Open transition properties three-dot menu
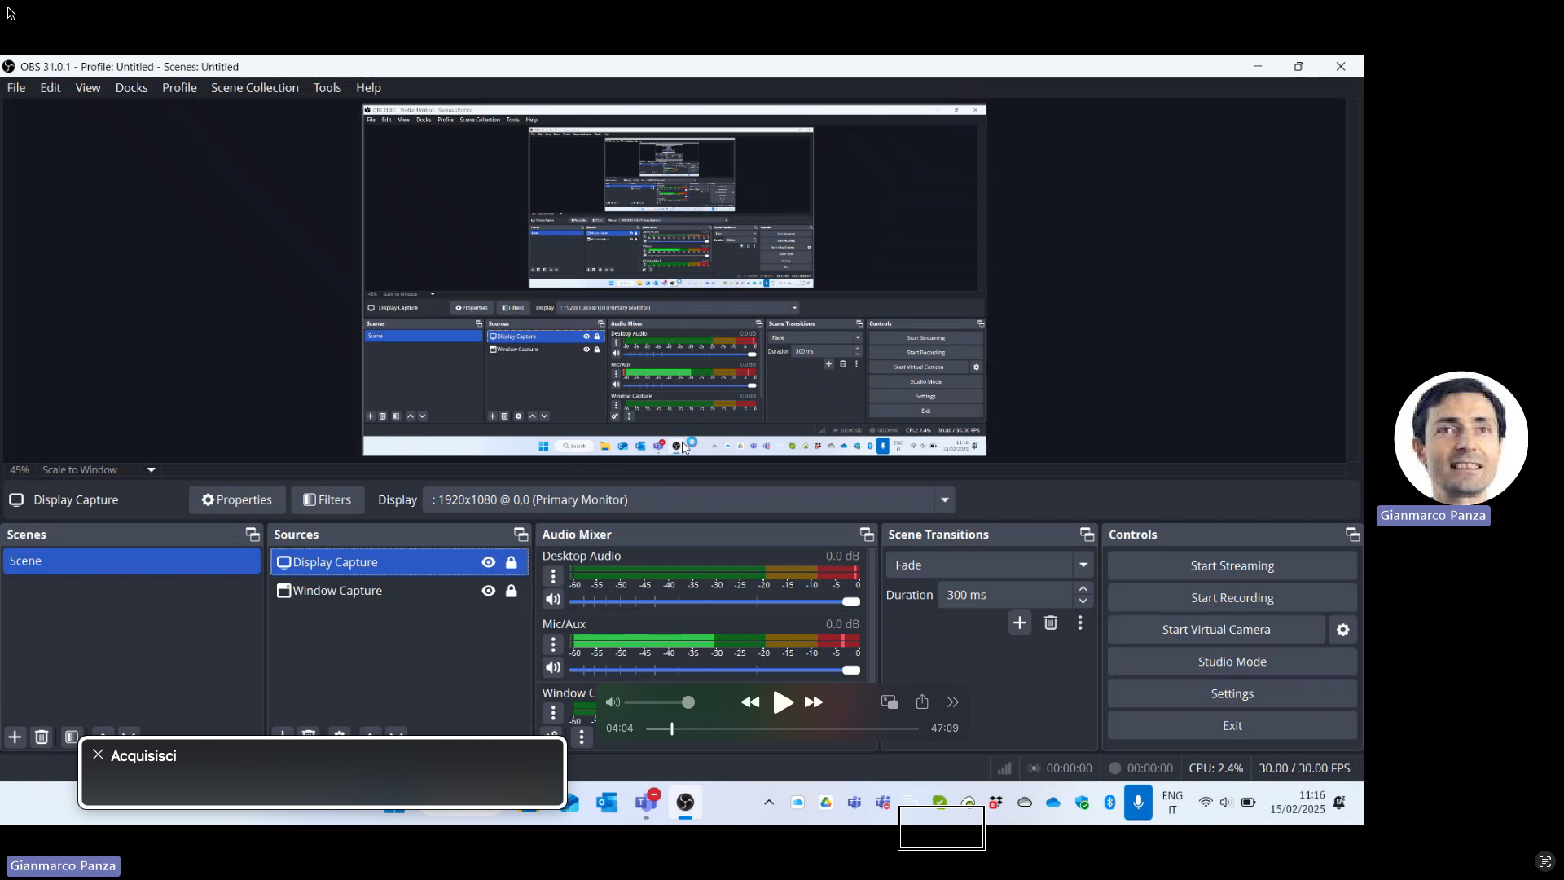The width and height of the screenshot is (1564, 880). tap(1080, 623)
